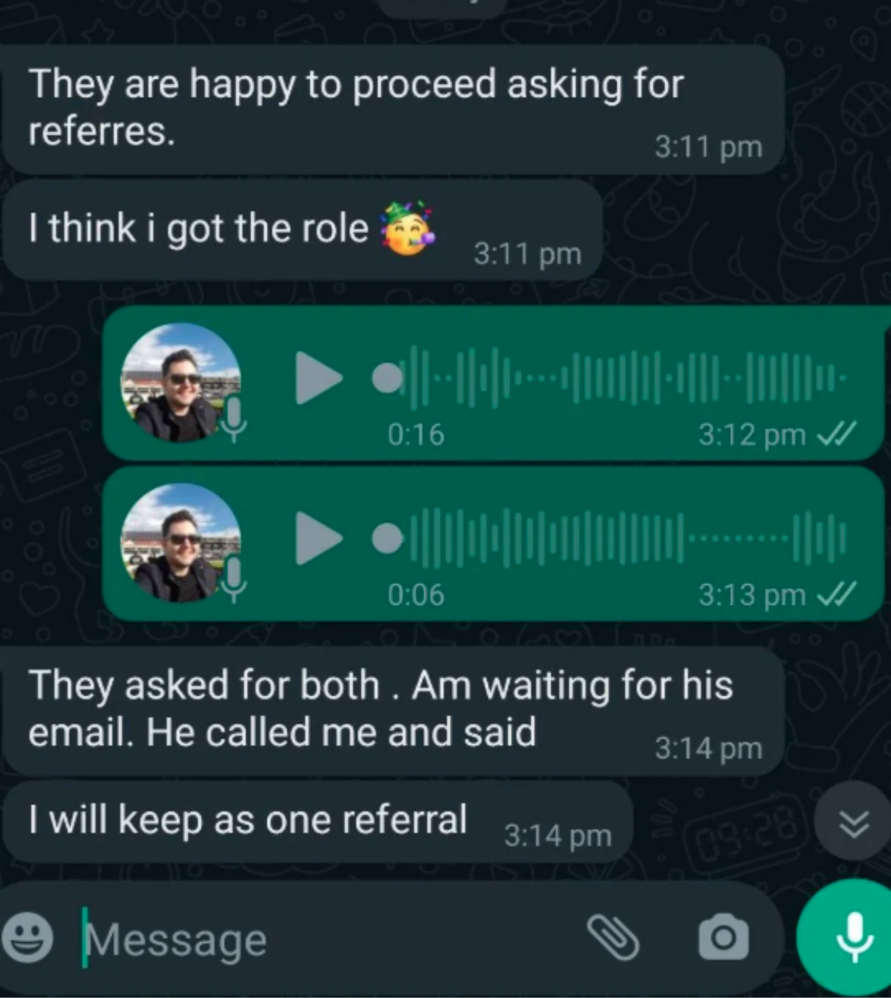Image resolution: width=891 pixels, height=998 pixels.
Task: Tap profile photo on 3:13 pm voice note
Action: coord(181,543)
